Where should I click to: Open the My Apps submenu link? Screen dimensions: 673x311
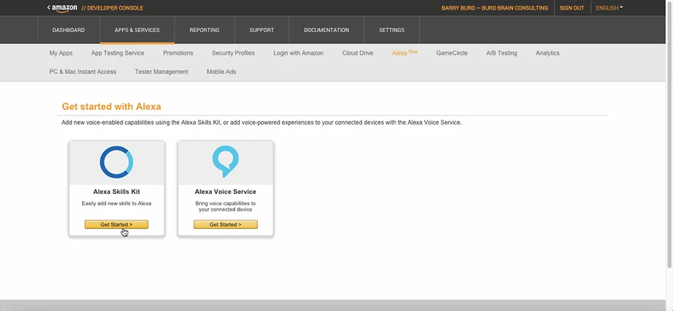tap(61, 53)
